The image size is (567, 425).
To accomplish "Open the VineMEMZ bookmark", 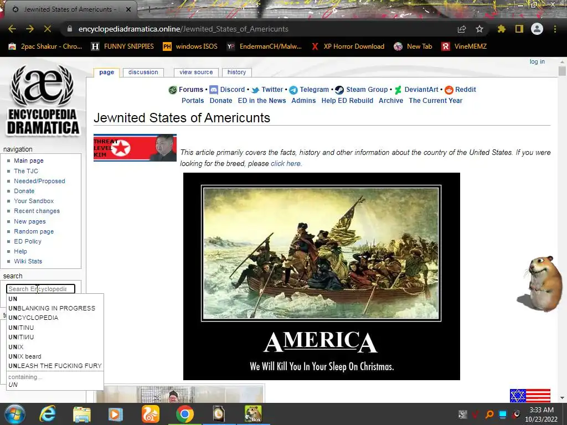I will click(464, 46).
